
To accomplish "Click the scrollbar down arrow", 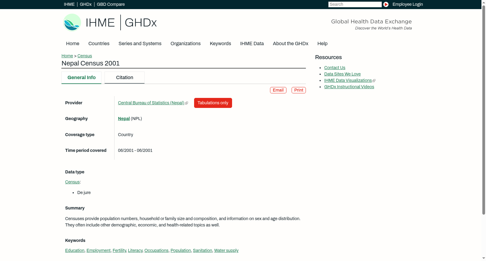I will [484, 259].
